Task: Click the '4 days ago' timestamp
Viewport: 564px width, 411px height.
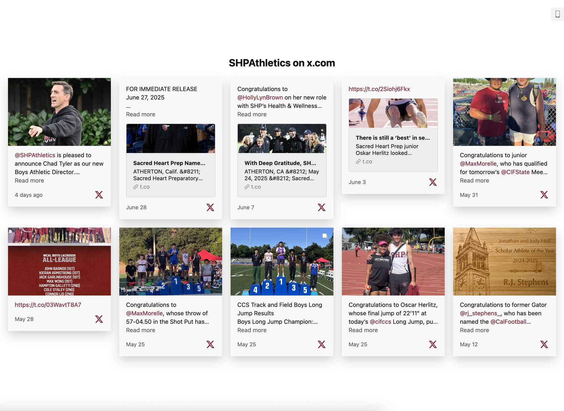Action: tap(28, 195)
